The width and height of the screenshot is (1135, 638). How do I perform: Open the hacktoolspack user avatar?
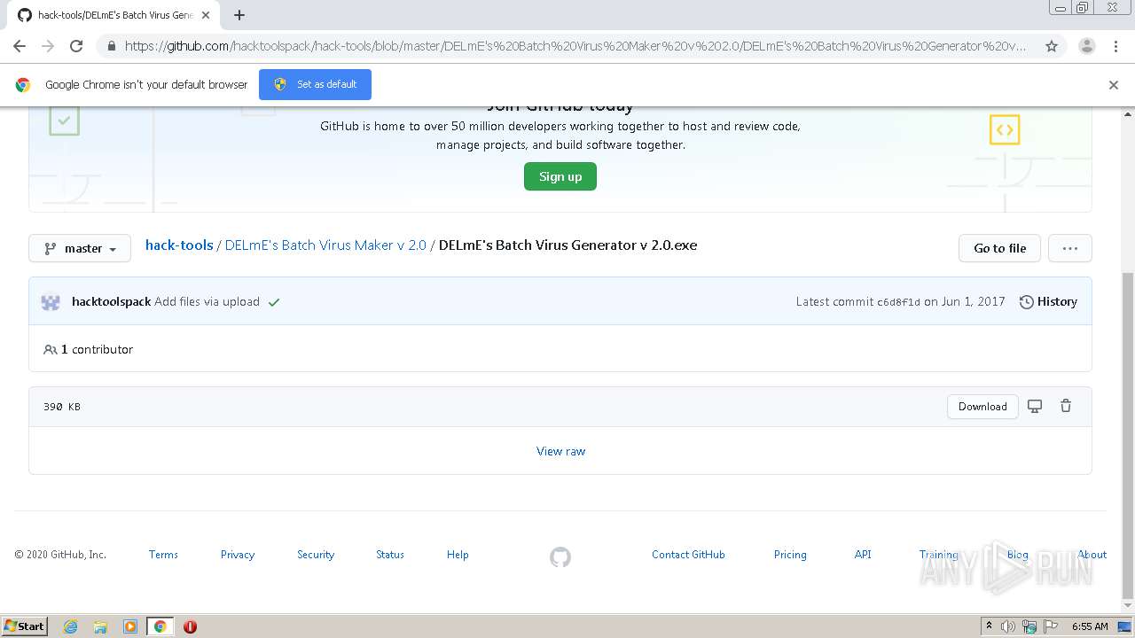click(51, 302)
